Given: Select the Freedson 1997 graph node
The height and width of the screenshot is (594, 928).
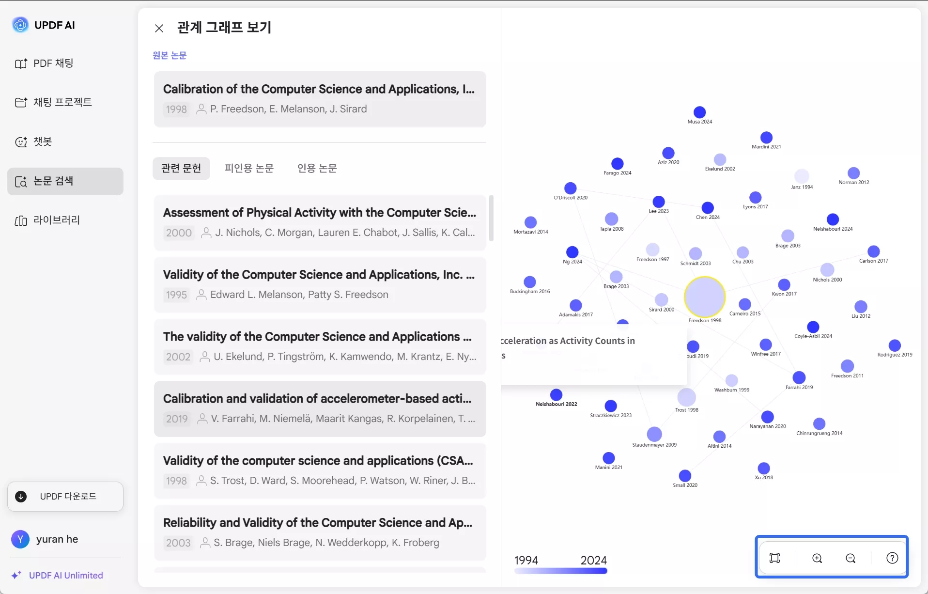Looking at the screenshot, I should point(652,250).
